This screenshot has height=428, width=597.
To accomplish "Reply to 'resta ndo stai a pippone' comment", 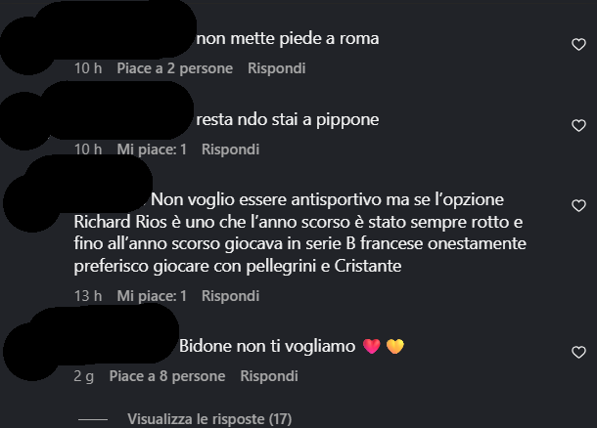I will (230, 150).
